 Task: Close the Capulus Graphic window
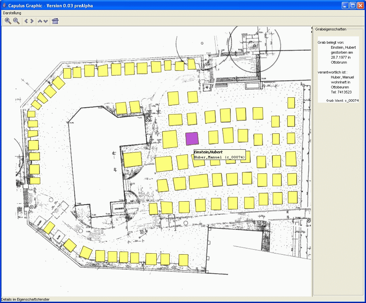361,5
